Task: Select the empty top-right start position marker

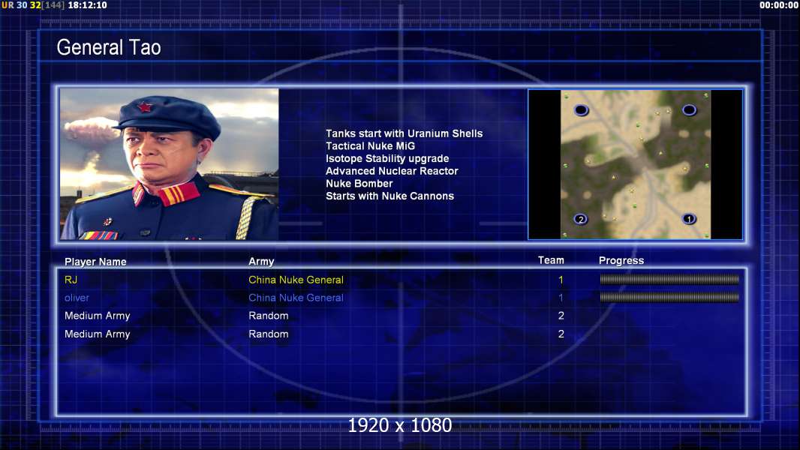Action: (x=689, y=110)
